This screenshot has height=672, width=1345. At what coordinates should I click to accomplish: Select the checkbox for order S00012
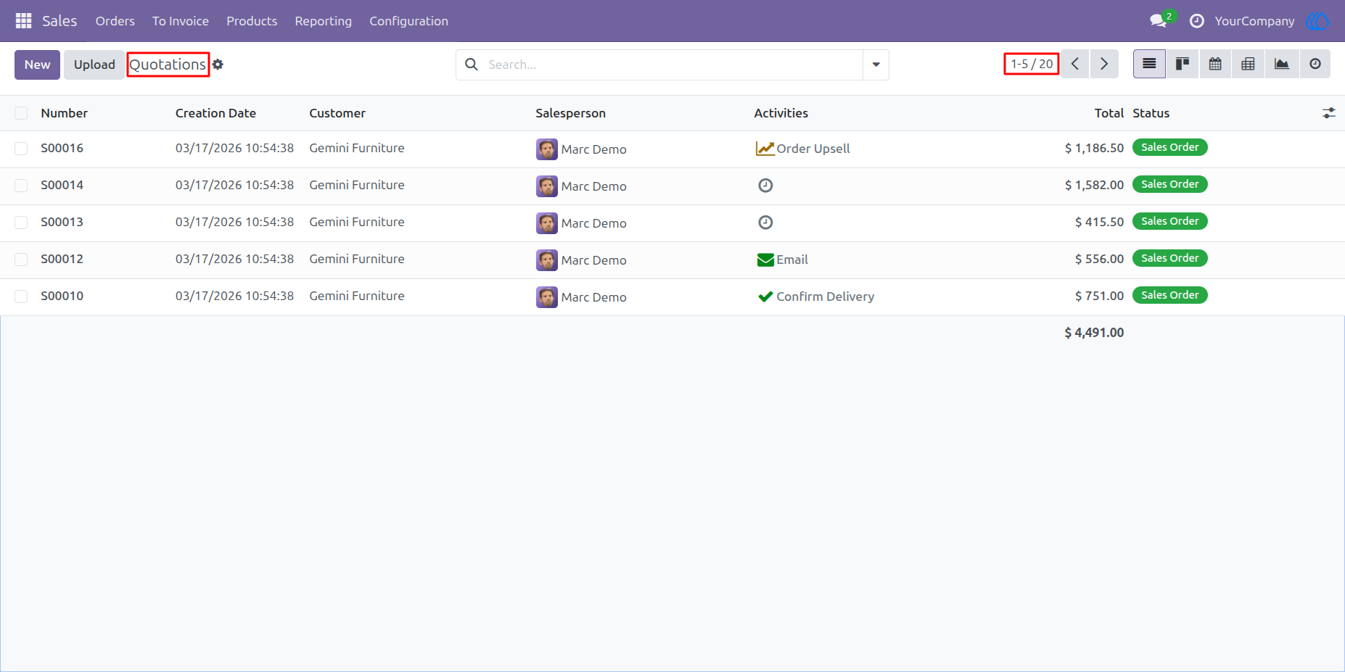click(21, 260)
